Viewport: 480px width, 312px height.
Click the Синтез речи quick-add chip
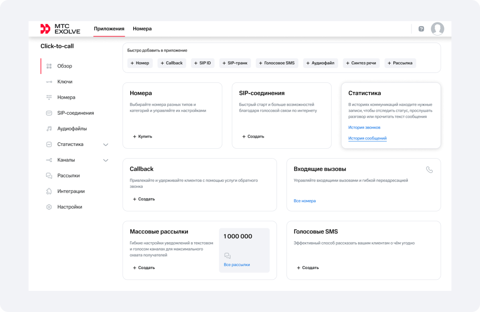tap(361, 63)
